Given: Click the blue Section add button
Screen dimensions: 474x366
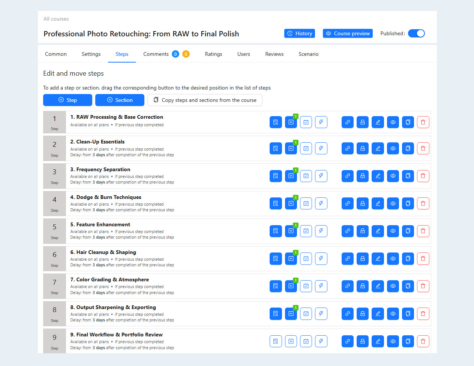Looking at the screenshot, I should 120,100.
